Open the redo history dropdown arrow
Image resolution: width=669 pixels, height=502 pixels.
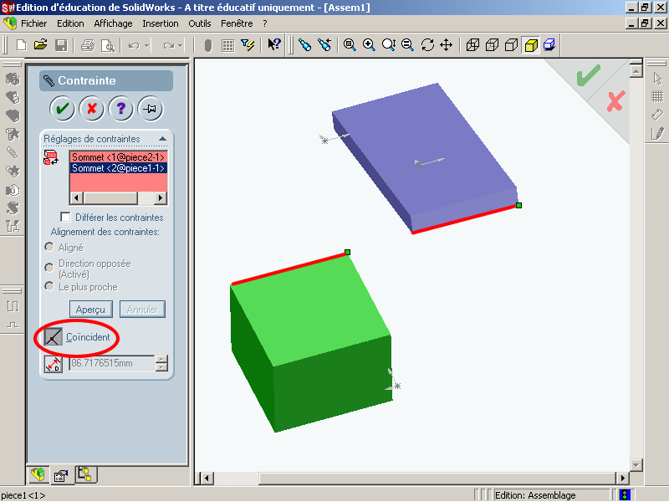coord(181,45)
